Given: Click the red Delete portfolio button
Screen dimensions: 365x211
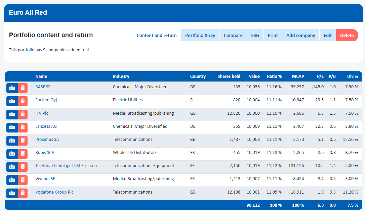Looking at the screenshot, I should click(347, 35).
